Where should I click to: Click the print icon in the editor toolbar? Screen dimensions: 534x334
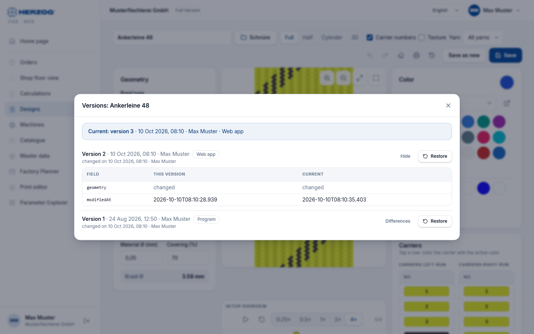pyautogui.click(x=416, y=55)
